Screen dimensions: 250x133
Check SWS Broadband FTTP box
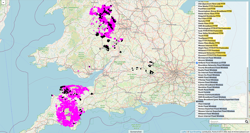[x=197, y=26]
